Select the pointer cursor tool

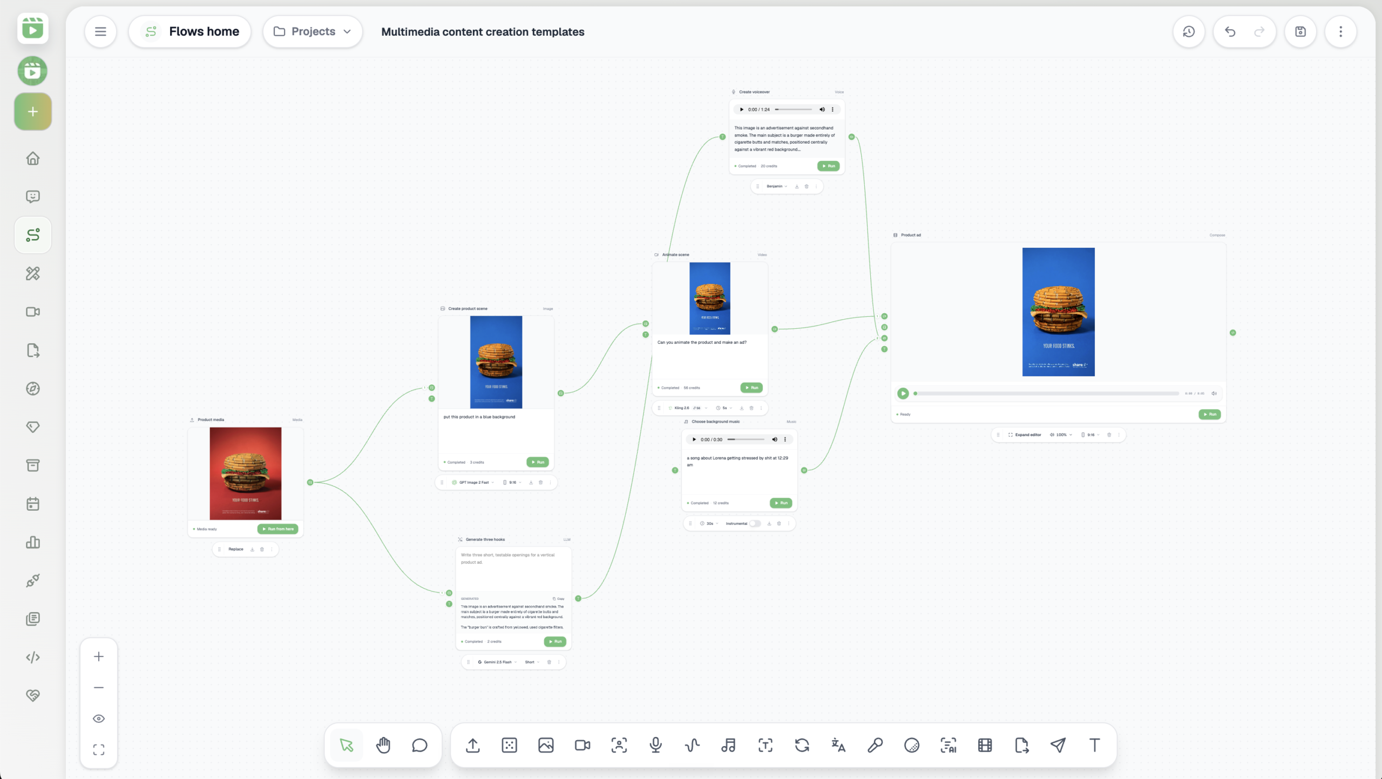tap(346, 746)
